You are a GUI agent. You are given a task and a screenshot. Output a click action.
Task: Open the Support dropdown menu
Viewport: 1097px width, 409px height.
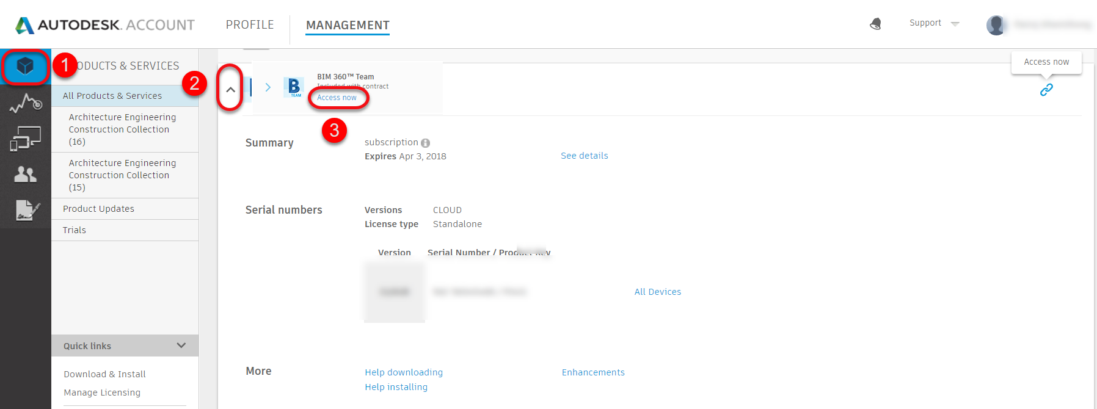(x=934, y=23)
